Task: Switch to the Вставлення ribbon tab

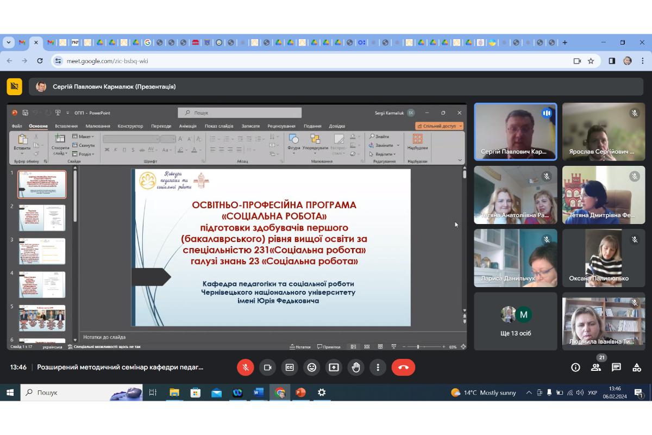Action: tap(66, 126)
